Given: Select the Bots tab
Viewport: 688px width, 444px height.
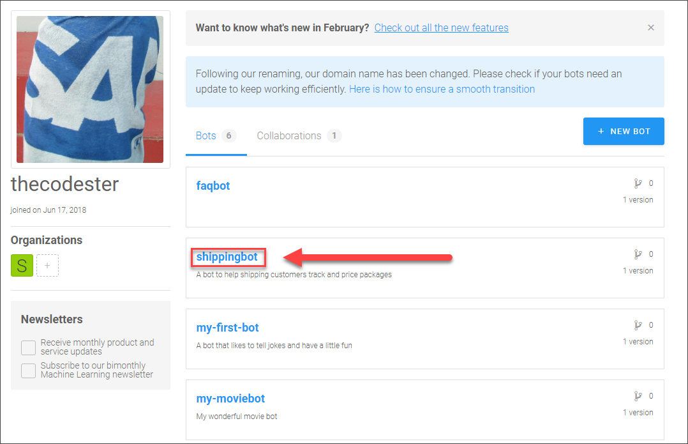Looking at the screenshot, I should pos(216,135).
